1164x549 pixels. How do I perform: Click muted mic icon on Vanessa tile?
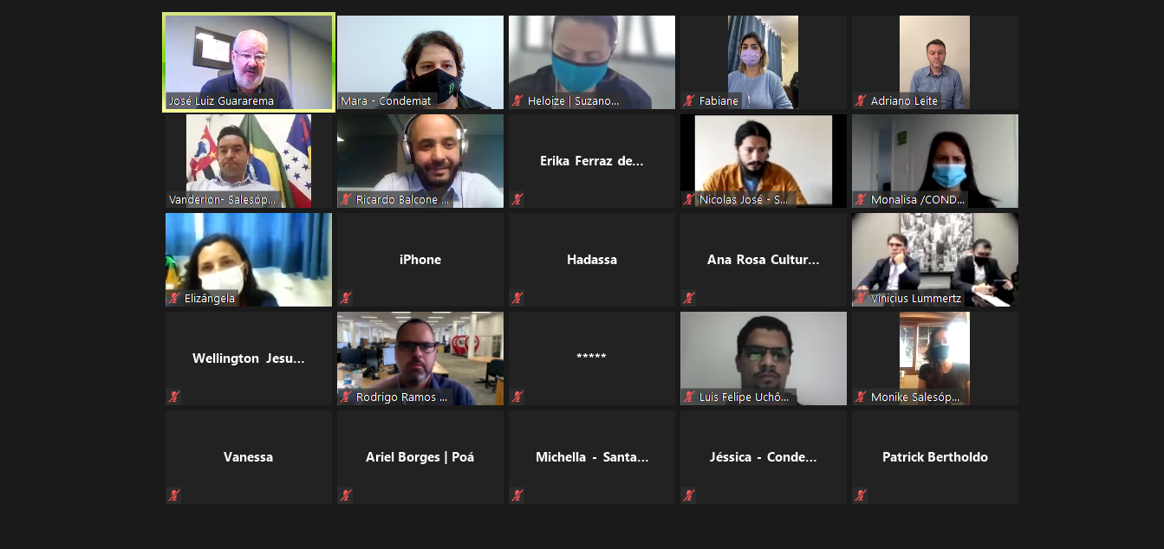pyautogui.click(x=174, y=495)
